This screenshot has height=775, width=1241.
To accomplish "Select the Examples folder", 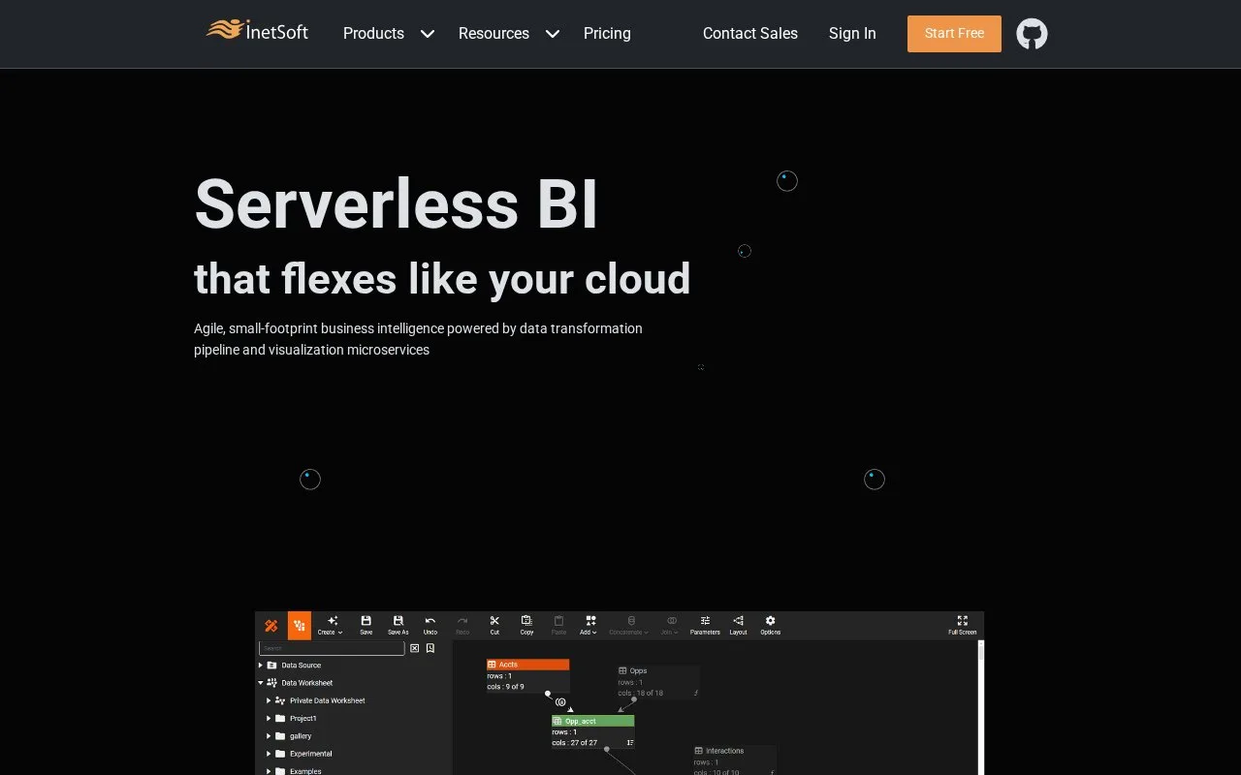I will click(x=305, y=771).
